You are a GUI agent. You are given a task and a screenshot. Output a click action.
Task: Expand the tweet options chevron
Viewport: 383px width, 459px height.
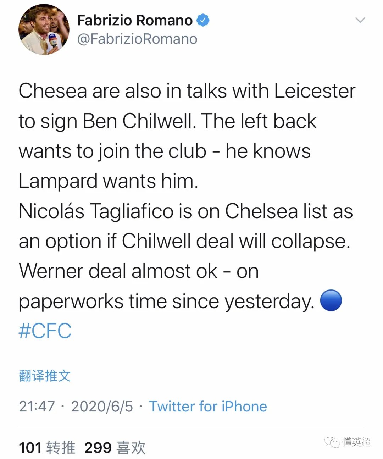(x=360, y=20)
